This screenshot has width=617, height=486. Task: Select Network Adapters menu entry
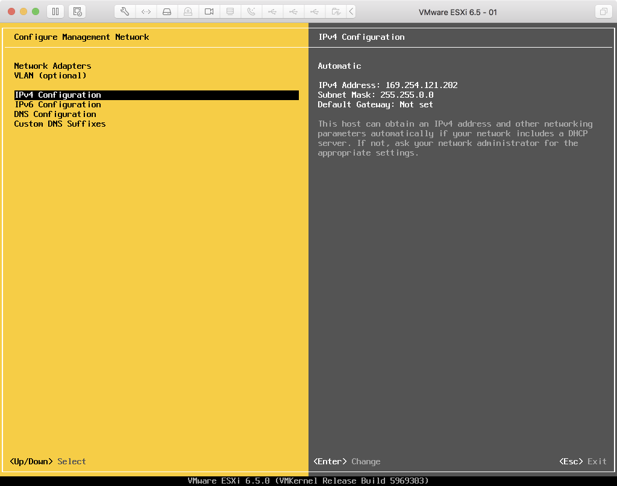tap(53, 66)
